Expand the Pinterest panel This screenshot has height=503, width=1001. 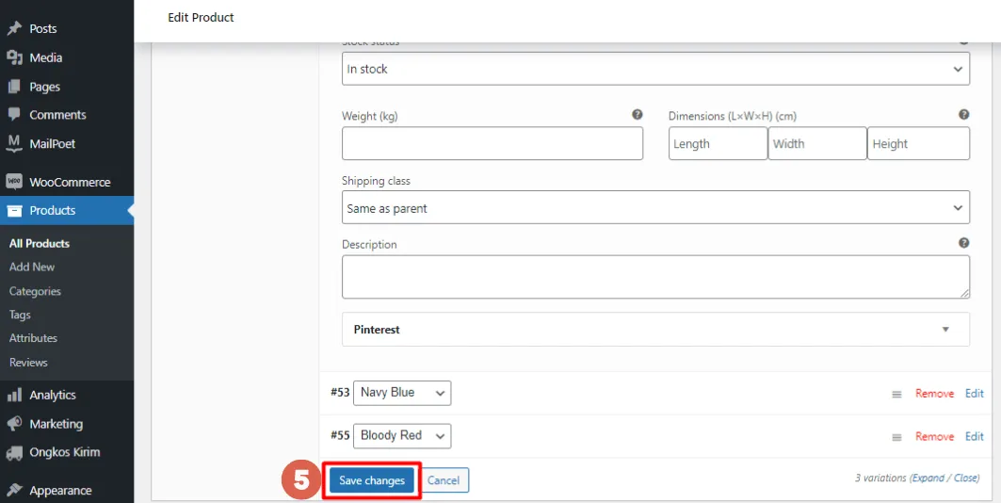(655, 330)
